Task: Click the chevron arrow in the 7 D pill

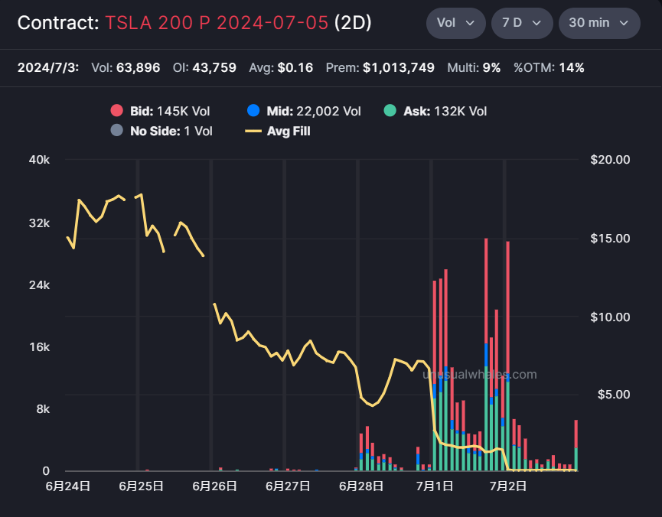Action: [x=536, y=23]
